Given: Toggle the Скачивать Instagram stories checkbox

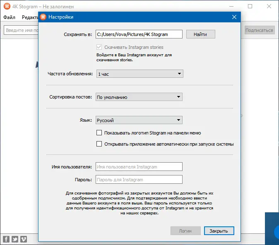Looking at the screenshot, I should [99, 47].
